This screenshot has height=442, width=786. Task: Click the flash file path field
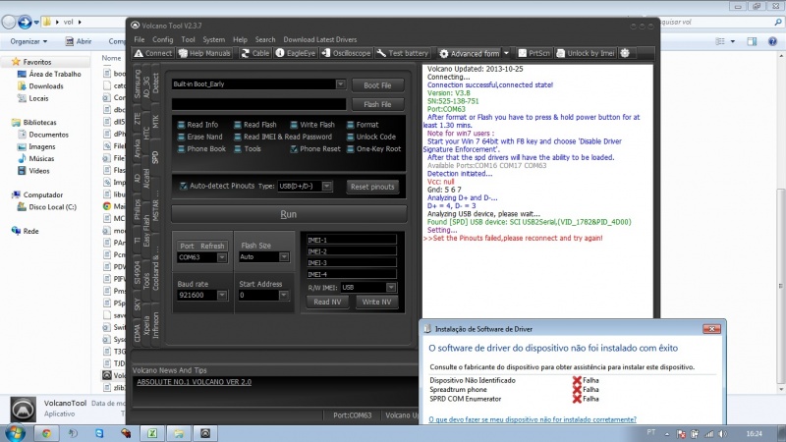click(x=258, y=104)
